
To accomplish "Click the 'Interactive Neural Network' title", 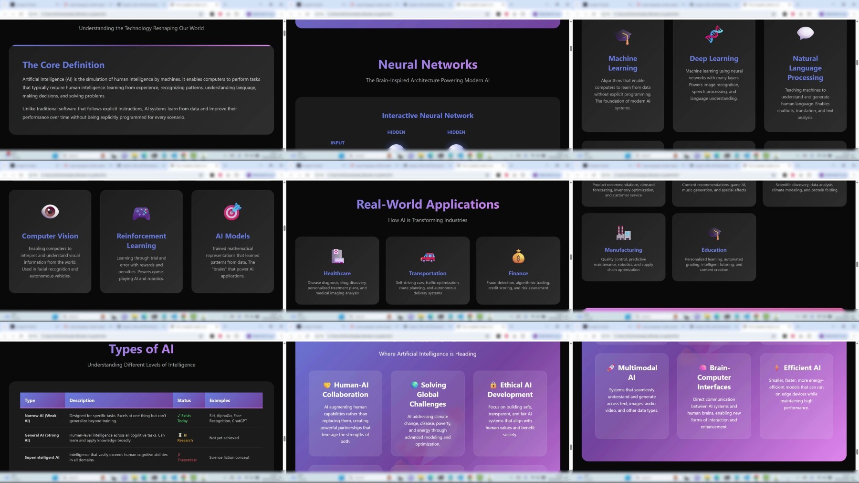I will 428,116.
